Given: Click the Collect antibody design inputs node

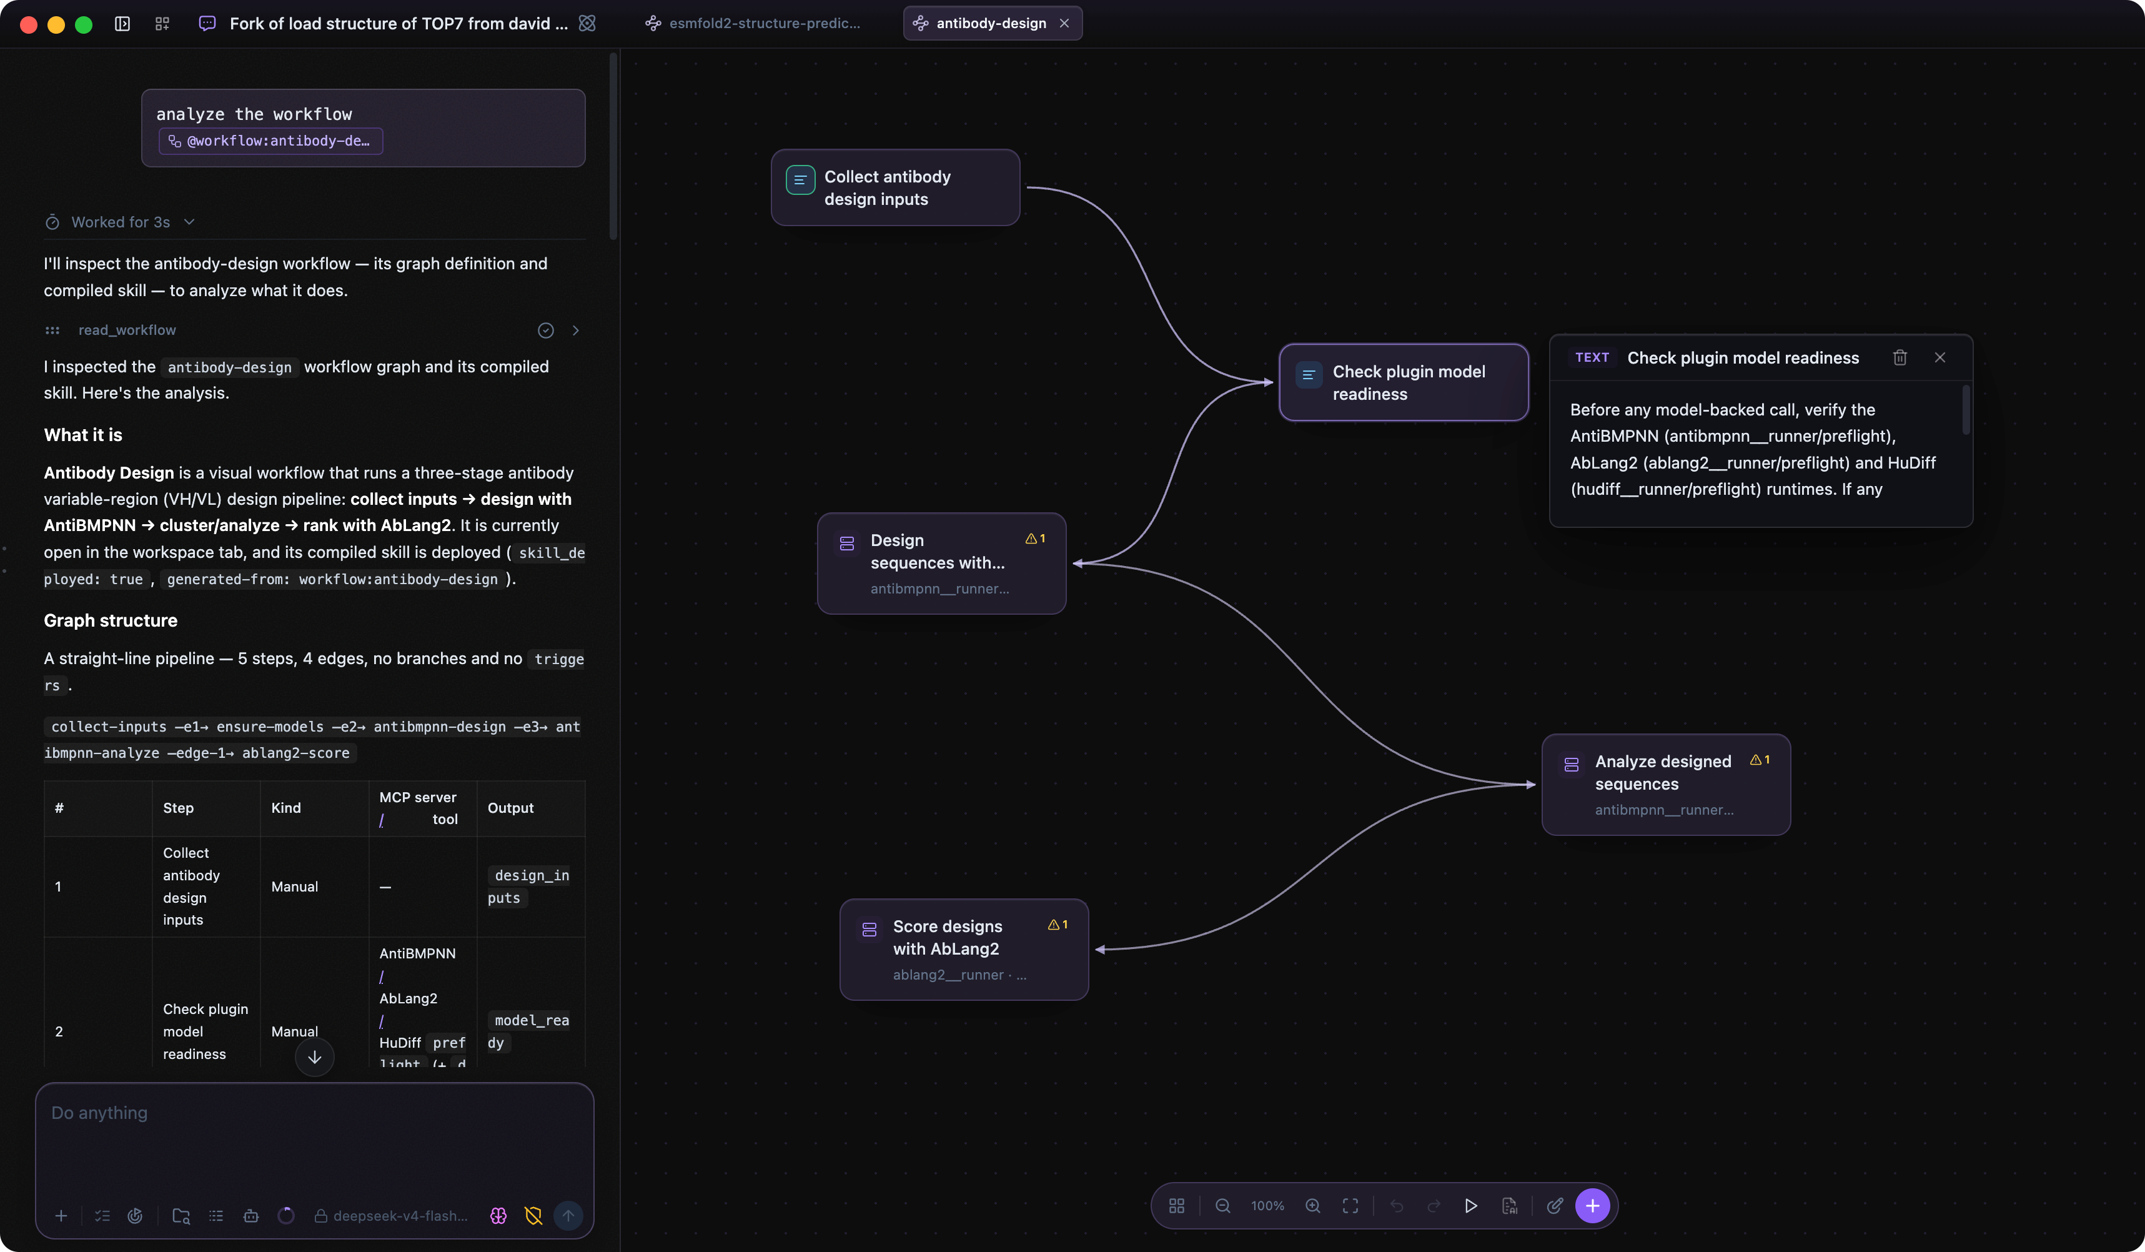Looking at the screenshot, I should coord(896,187).
